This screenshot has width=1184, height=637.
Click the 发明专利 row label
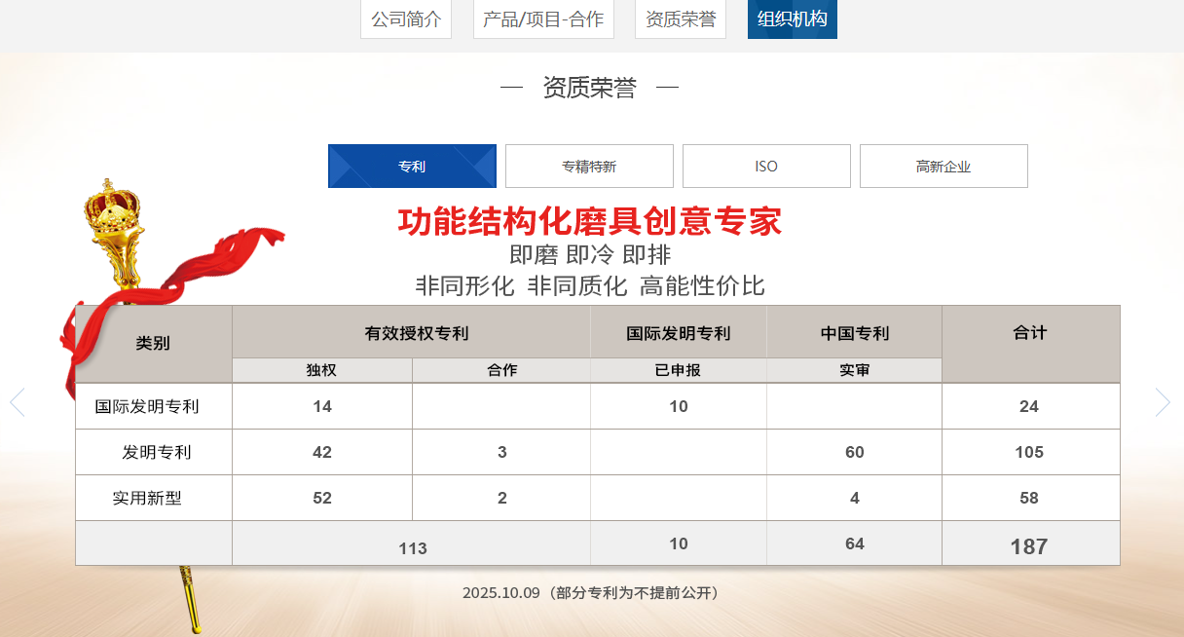coord(156,452)
